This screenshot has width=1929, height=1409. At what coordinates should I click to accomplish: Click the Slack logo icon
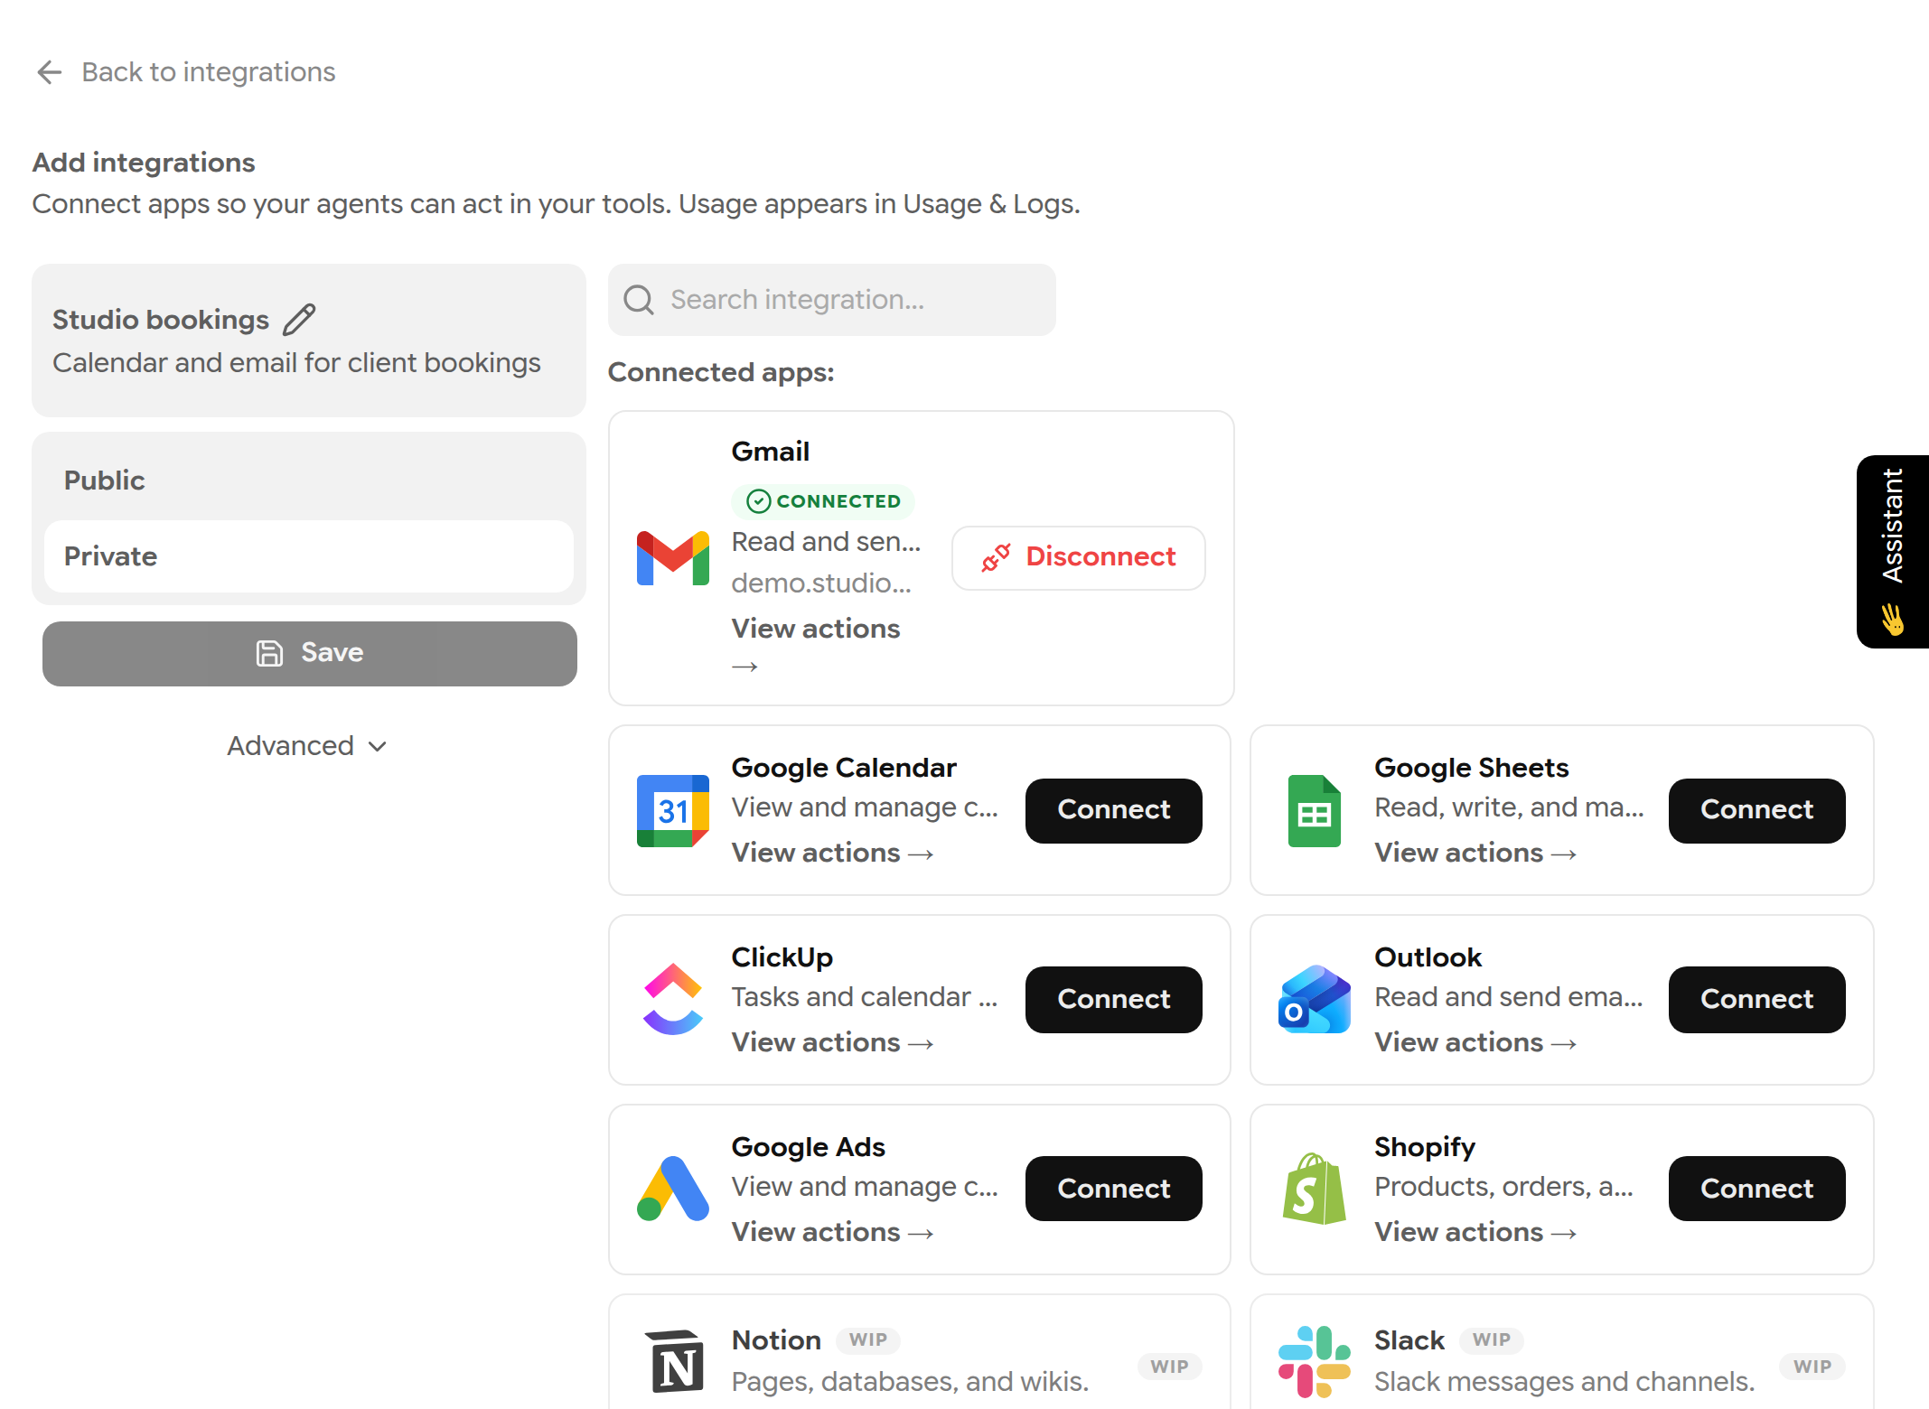pyautogui.click(x=1315, y=1362)
